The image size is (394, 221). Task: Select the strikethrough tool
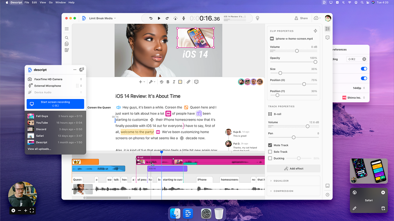[x=161, y=82]
